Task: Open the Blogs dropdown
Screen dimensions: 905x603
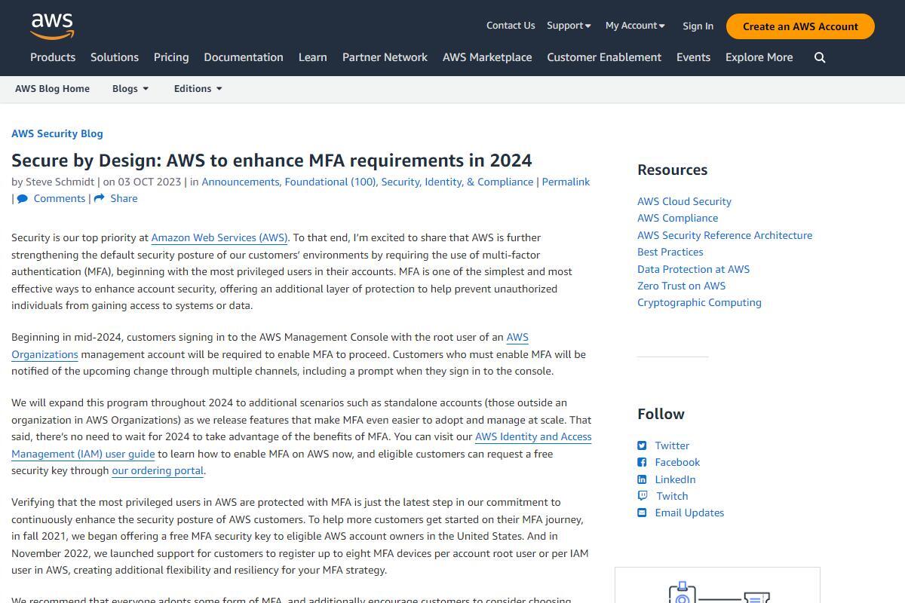Action: (x=130, y=89)
